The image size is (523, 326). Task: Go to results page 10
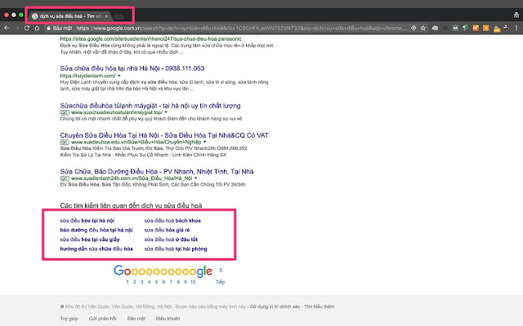[x=193, y=282]
